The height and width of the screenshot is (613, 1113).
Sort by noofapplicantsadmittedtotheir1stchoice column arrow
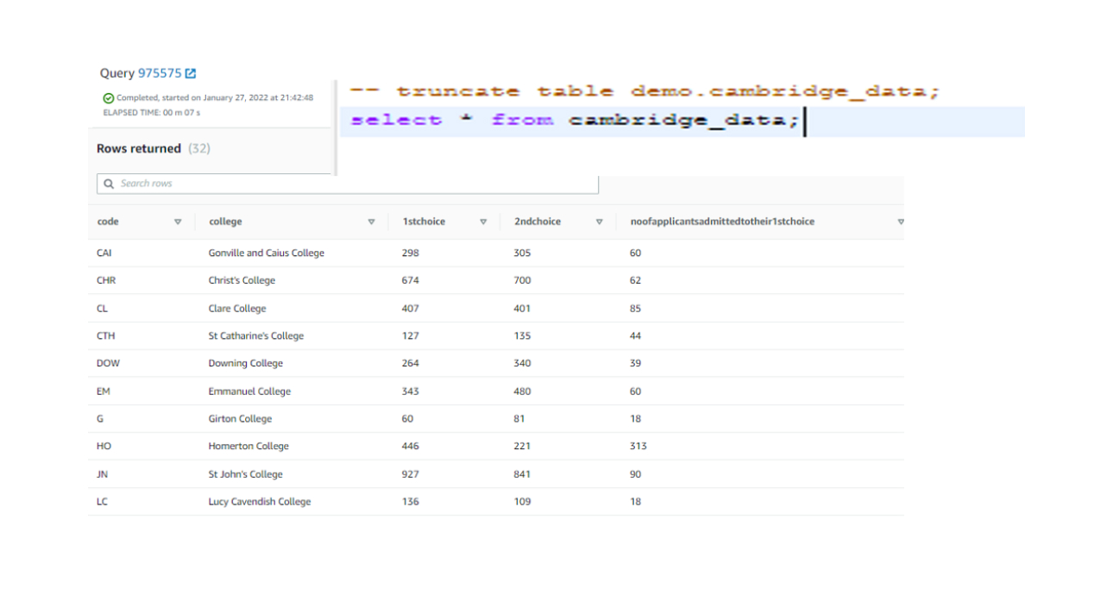pos(901,222)
